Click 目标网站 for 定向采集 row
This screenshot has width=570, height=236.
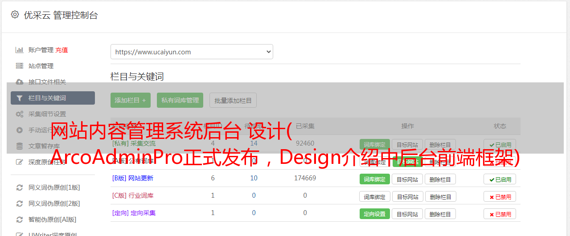(x=407, y=214)
